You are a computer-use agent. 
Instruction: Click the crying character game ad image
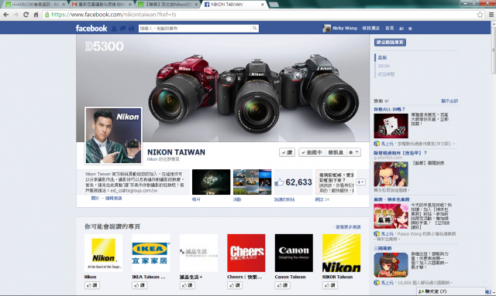(x=391, y=174)
